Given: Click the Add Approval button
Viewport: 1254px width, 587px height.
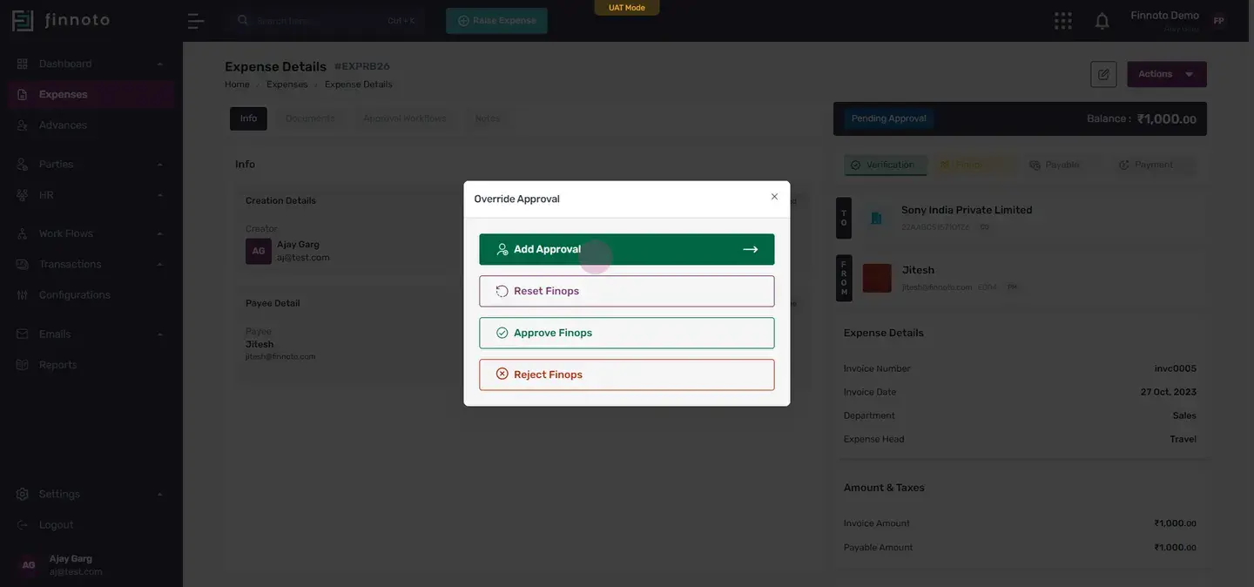Looking at the screenshot, I should (627, 249).
